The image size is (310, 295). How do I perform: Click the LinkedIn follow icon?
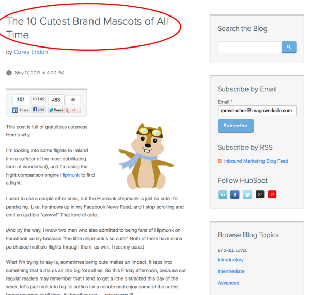pos(223,195)
